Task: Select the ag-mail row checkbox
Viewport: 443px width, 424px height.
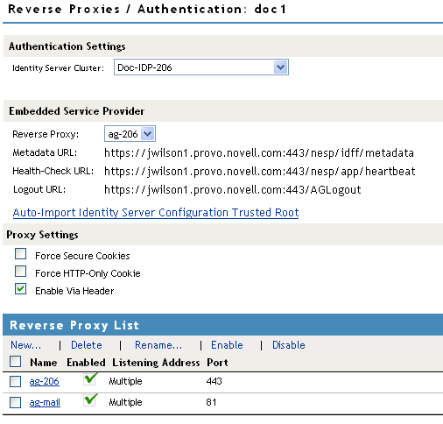Action: coord(15,402)
